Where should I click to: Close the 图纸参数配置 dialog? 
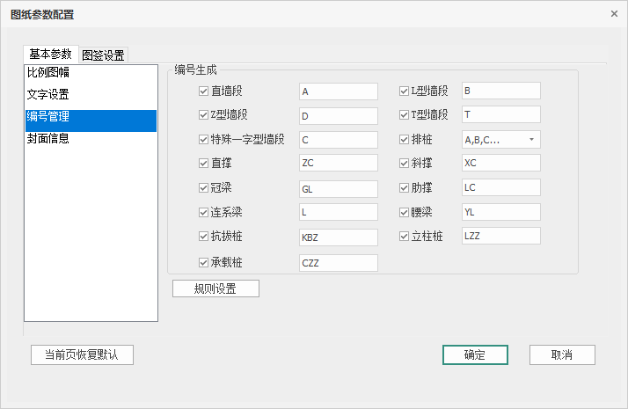[614, 13]
